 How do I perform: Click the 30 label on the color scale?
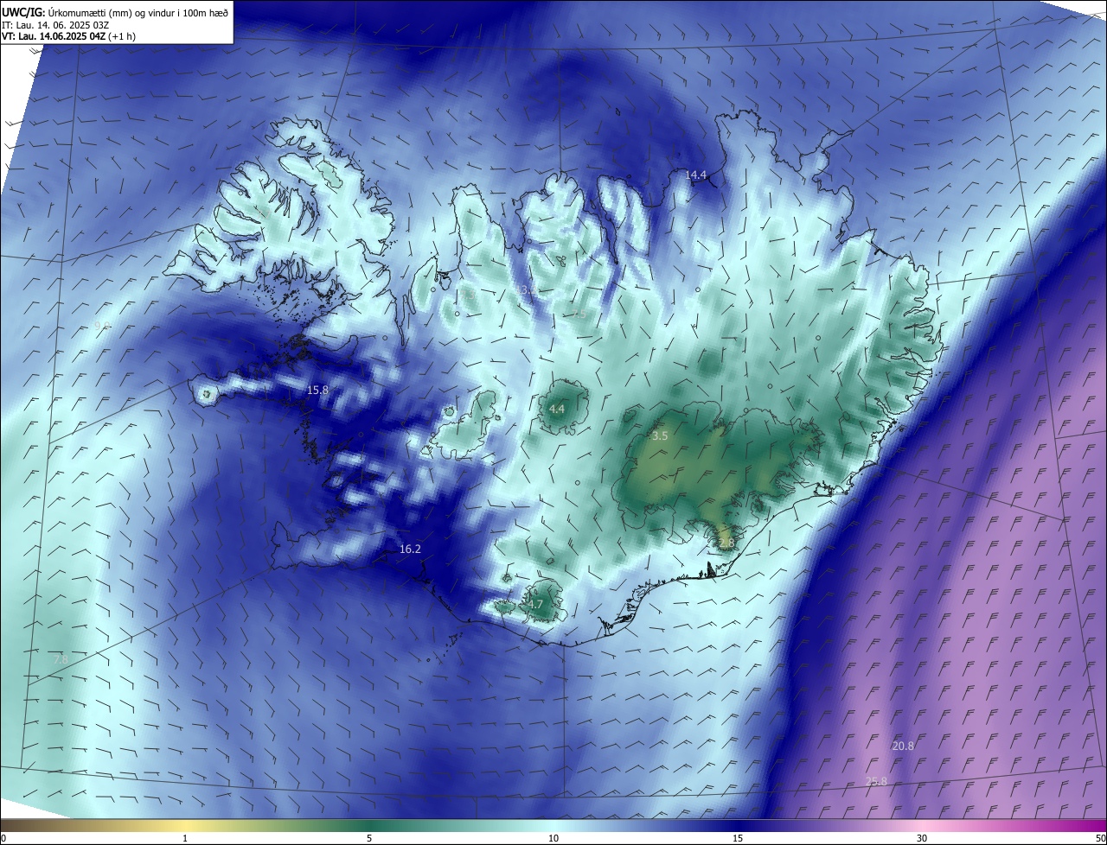[922, 839]
